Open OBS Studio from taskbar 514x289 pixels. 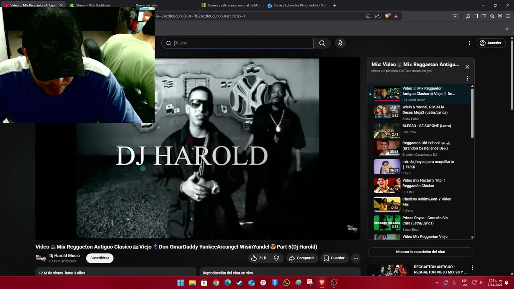coord(334,283)
